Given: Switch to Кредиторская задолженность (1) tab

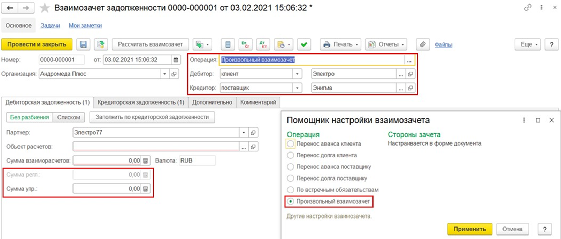Looking at the screenshot, I should pos(141,102).
